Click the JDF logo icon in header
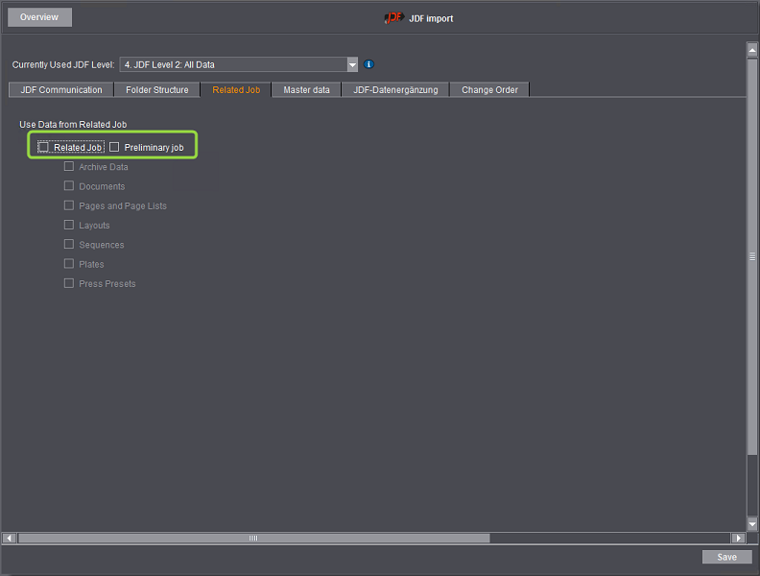Viewport: 760px width, 576px height. pos(393,17)
